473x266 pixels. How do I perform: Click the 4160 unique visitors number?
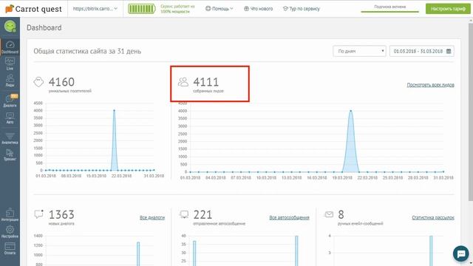pos(61,82)
